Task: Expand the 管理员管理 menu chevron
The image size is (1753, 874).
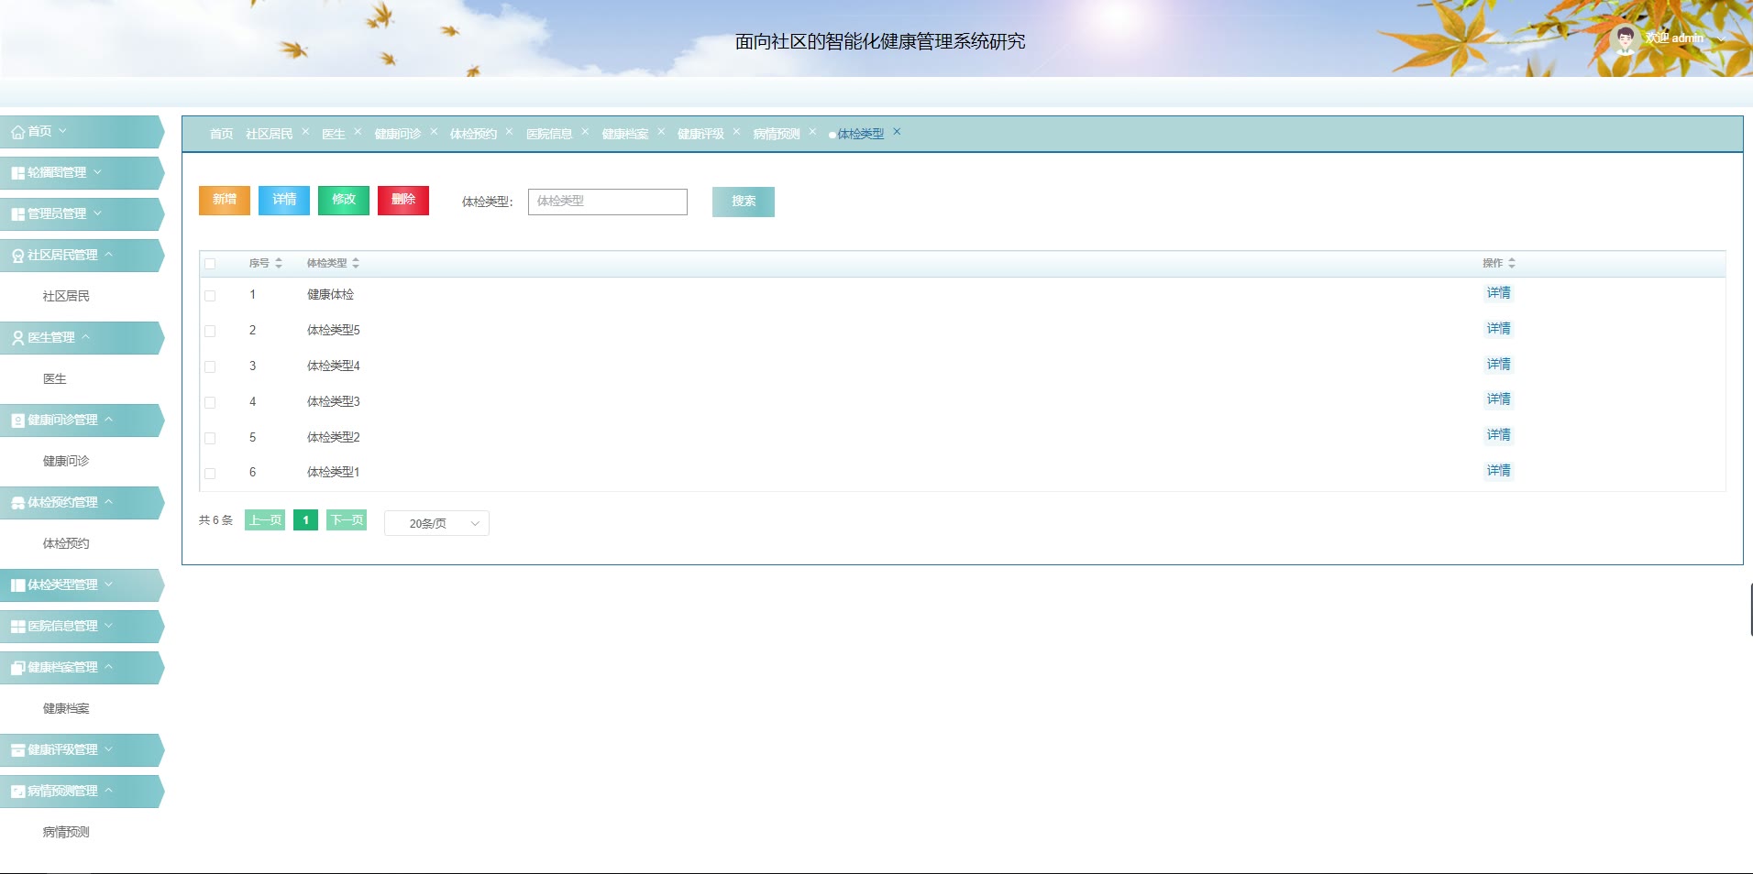Action: (97, 213)
